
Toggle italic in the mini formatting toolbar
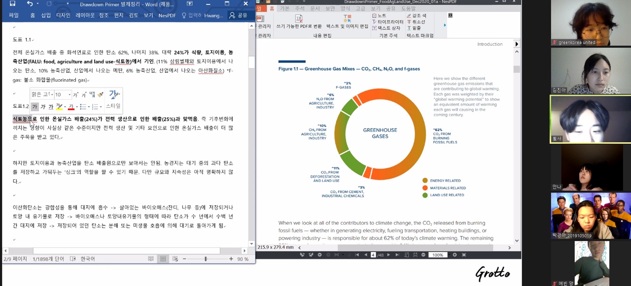click(43, 107)
